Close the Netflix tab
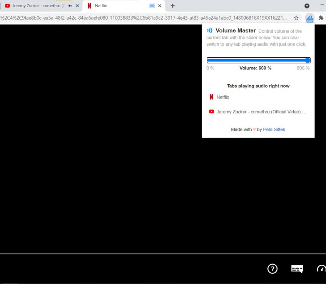 159,6
